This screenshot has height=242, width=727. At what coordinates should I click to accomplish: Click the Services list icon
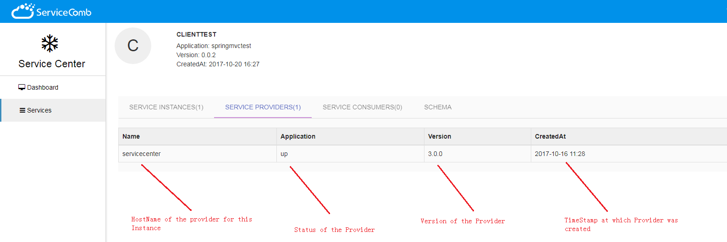(22, 110)
